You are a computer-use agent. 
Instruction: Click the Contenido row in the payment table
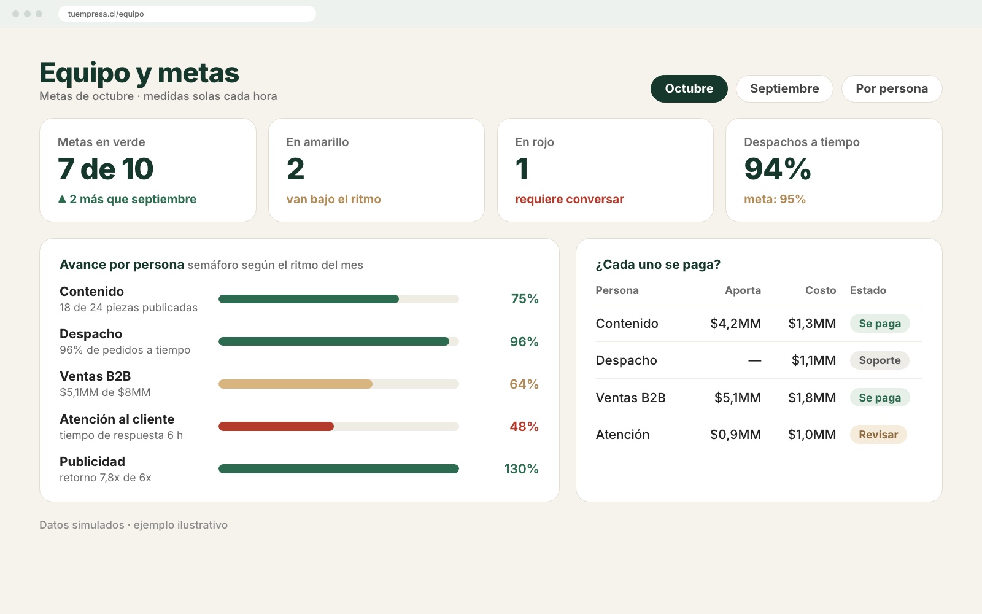point(759,324)
